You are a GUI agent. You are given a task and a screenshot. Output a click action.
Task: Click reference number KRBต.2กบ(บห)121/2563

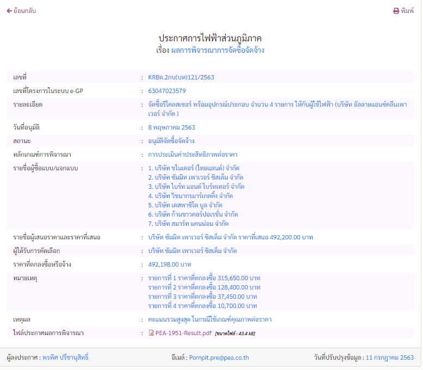[x=181, y=77]
